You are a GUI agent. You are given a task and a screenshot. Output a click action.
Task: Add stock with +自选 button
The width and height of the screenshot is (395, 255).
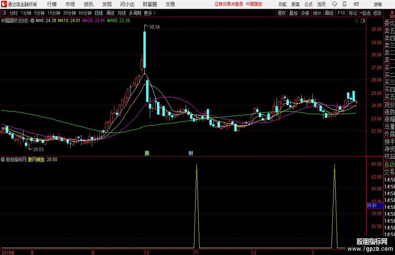[365, 13]
